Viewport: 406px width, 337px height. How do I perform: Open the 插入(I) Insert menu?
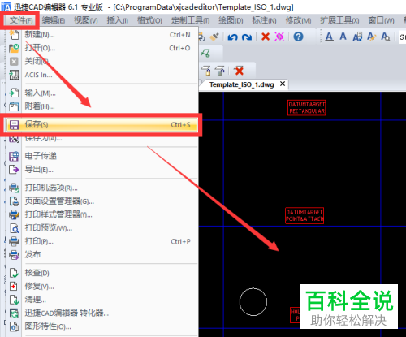click(x=117, y=20)
